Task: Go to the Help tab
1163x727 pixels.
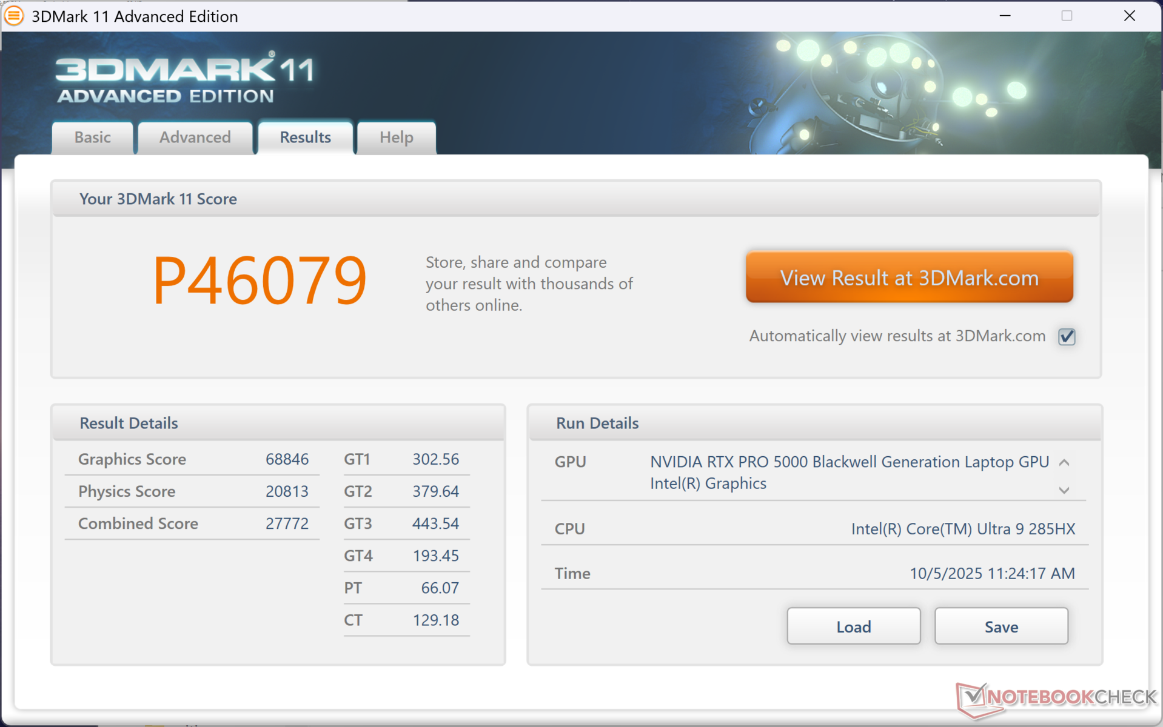Action: pos(396,138)
